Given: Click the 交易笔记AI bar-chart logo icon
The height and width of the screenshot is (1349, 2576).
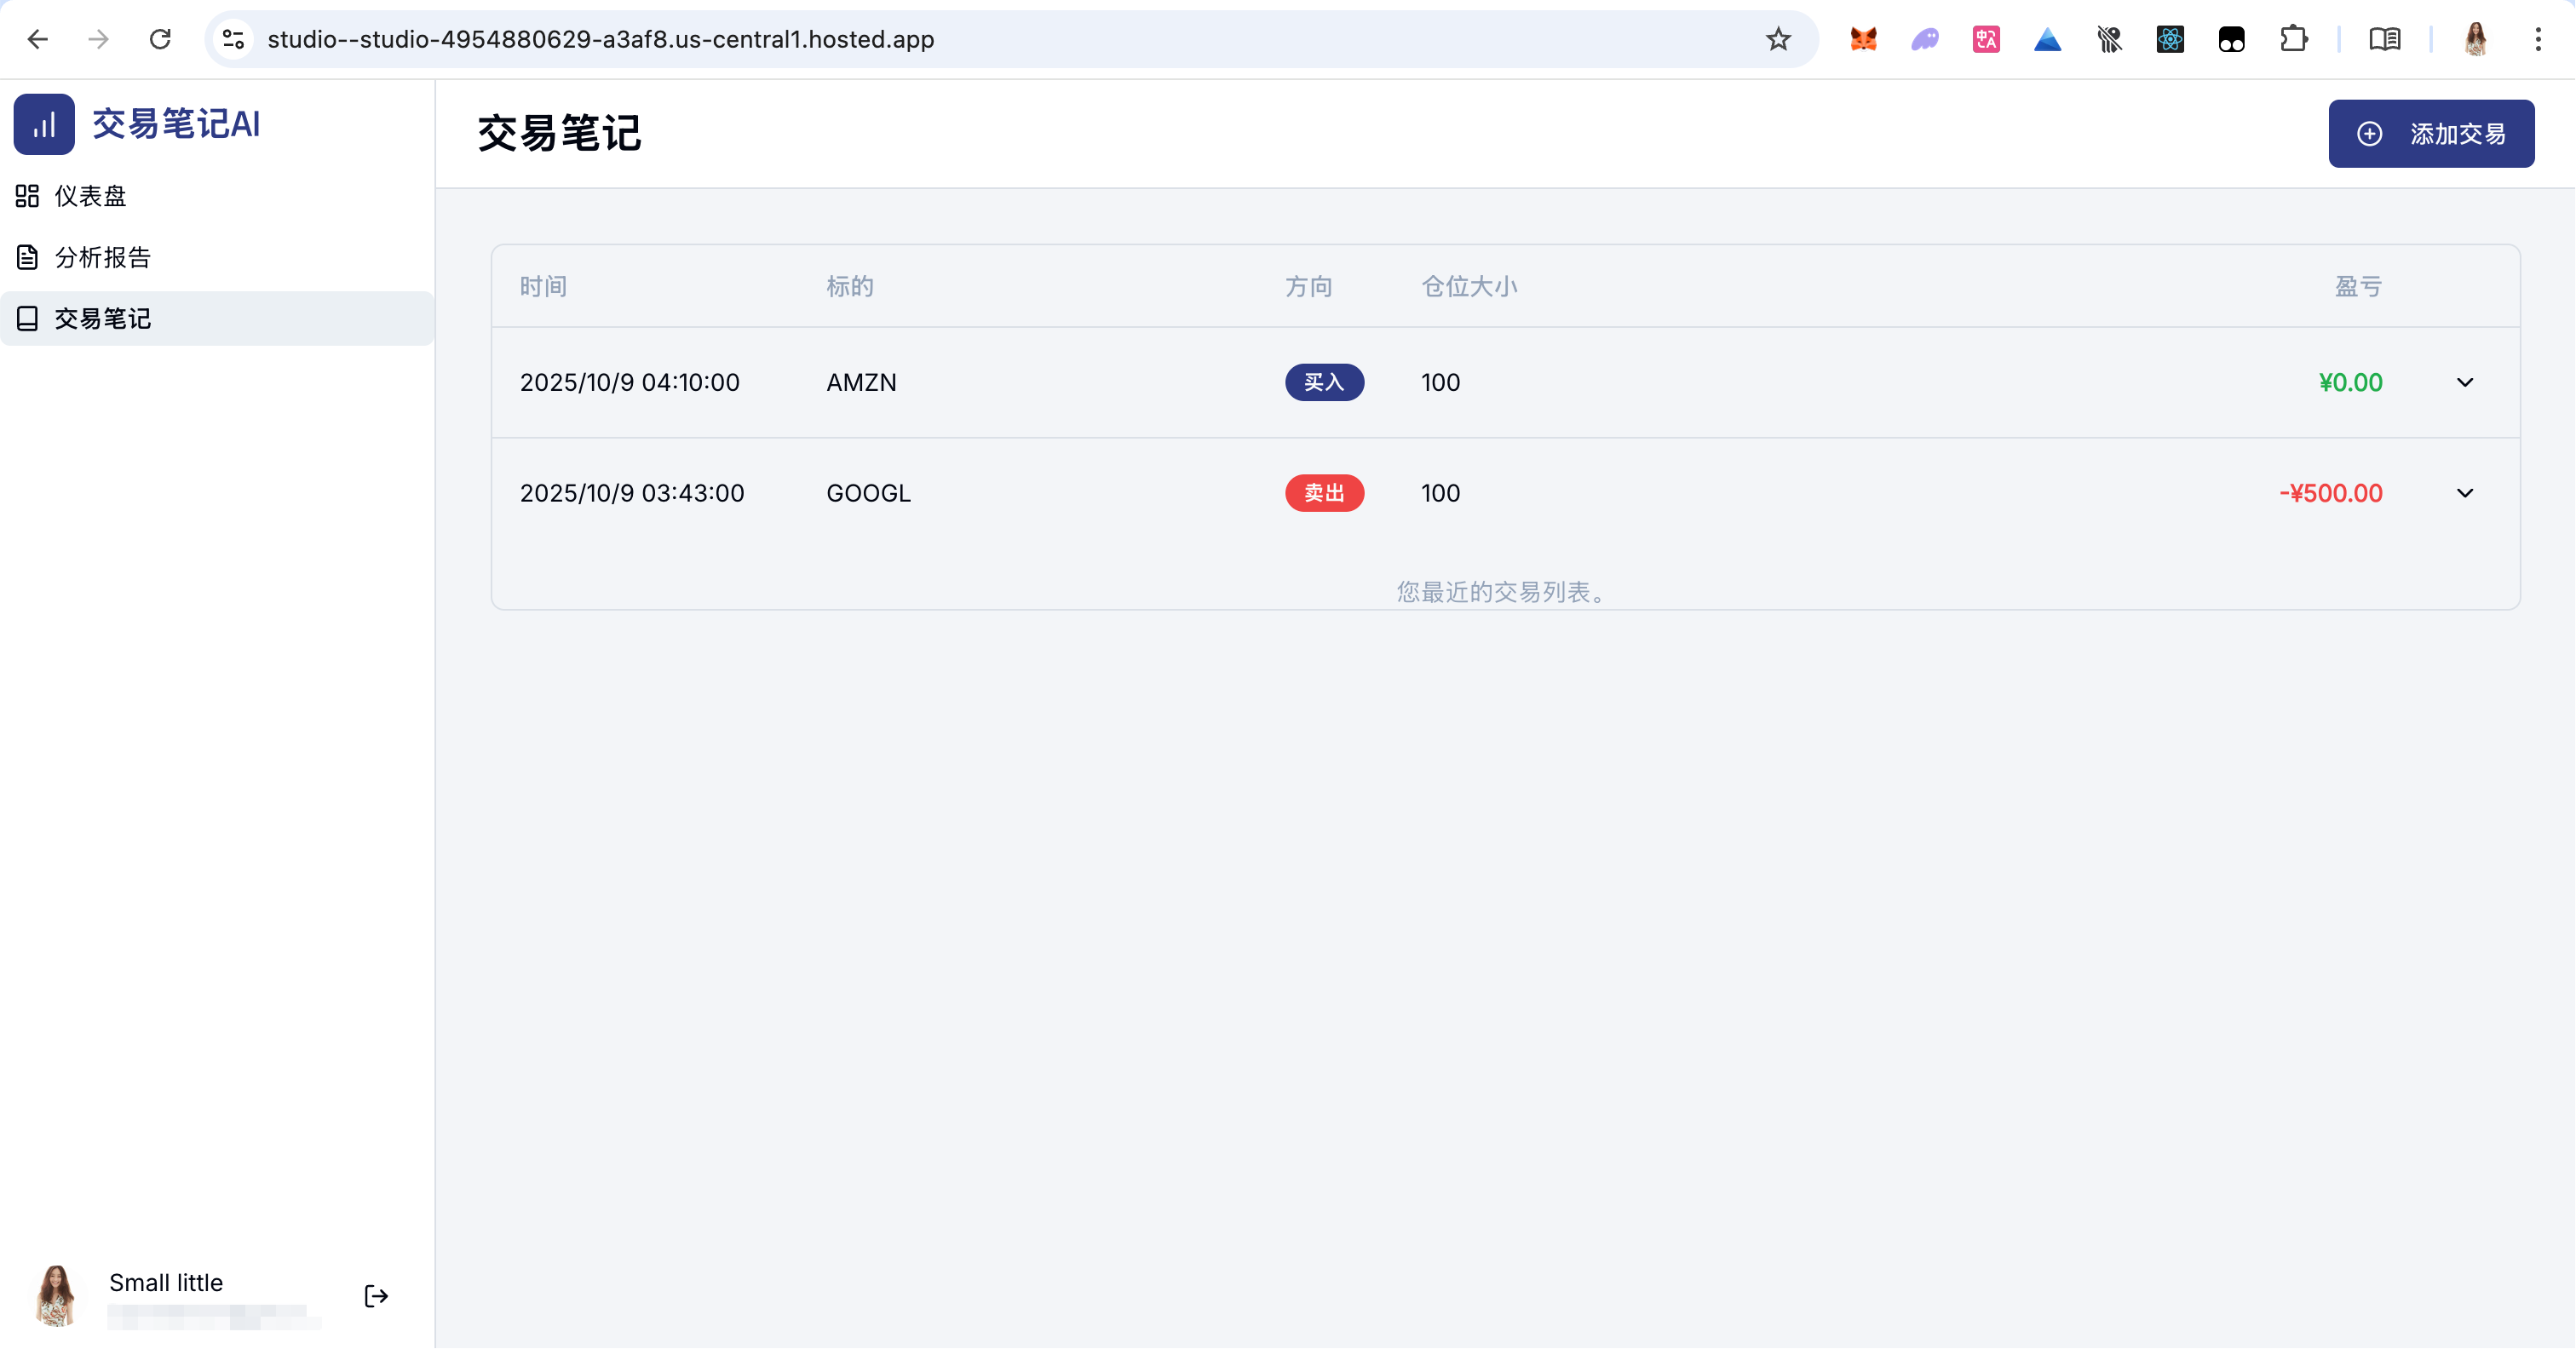Looking at the screenshot, I should (44, 124).
